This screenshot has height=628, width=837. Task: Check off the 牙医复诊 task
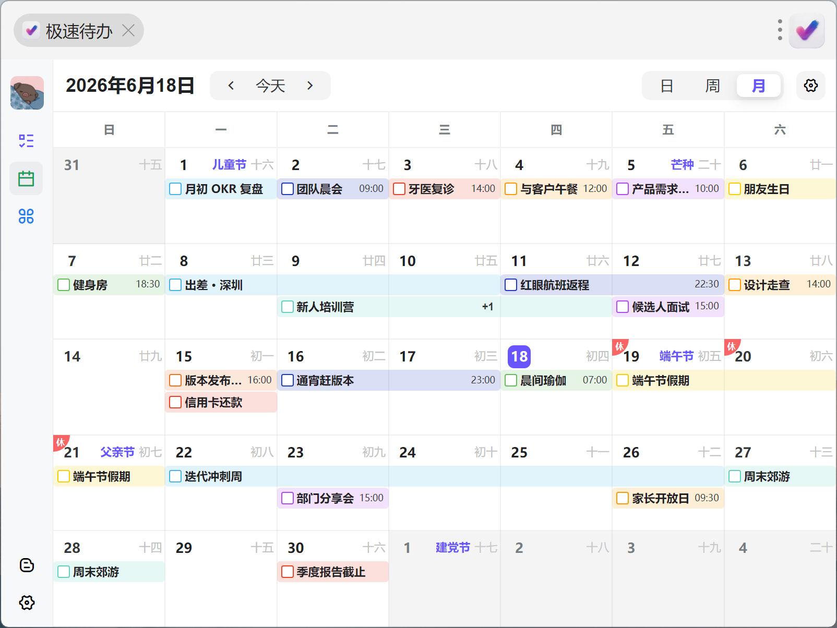click(399, 189)
